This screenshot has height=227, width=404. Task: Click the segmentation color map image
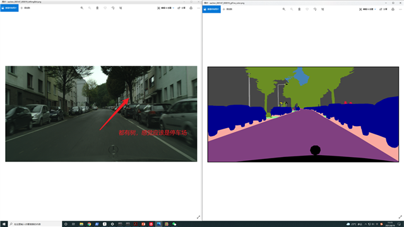coord(303,114)
